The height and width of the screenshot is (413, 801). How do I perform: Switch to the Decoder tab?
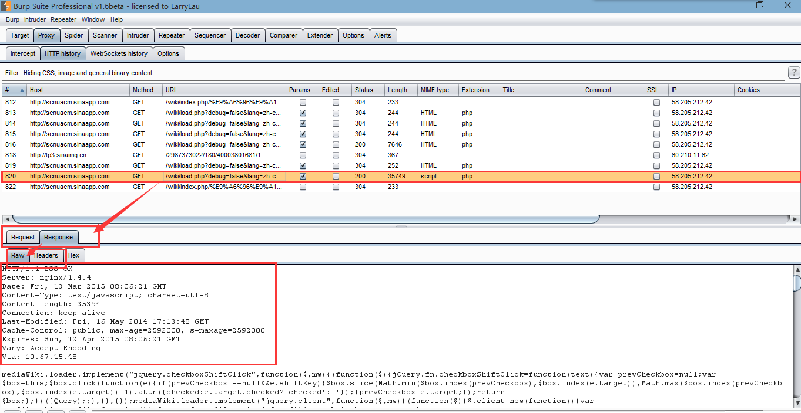pos(247,35)
